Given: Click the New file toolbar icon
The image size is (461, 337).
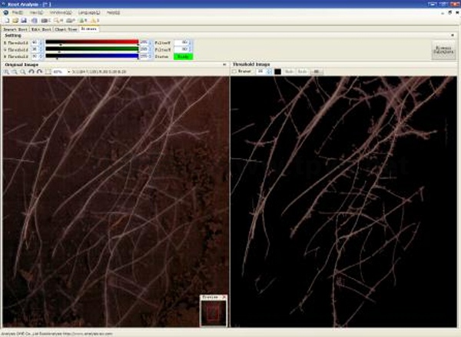Looking at the screenshot, I should pyautogui.click(x=6, y=21).
